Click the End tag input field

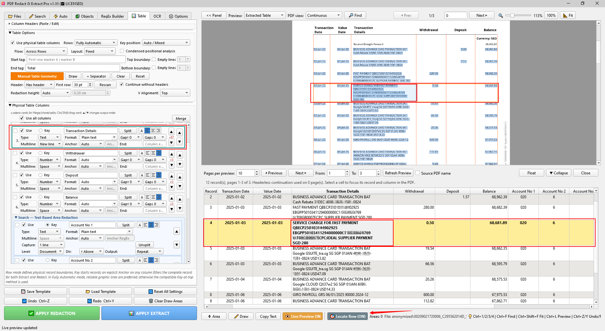click(x=73, y=68)
